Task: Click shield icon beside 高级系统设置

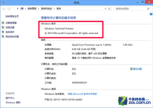Action: [x=3, y=37]
